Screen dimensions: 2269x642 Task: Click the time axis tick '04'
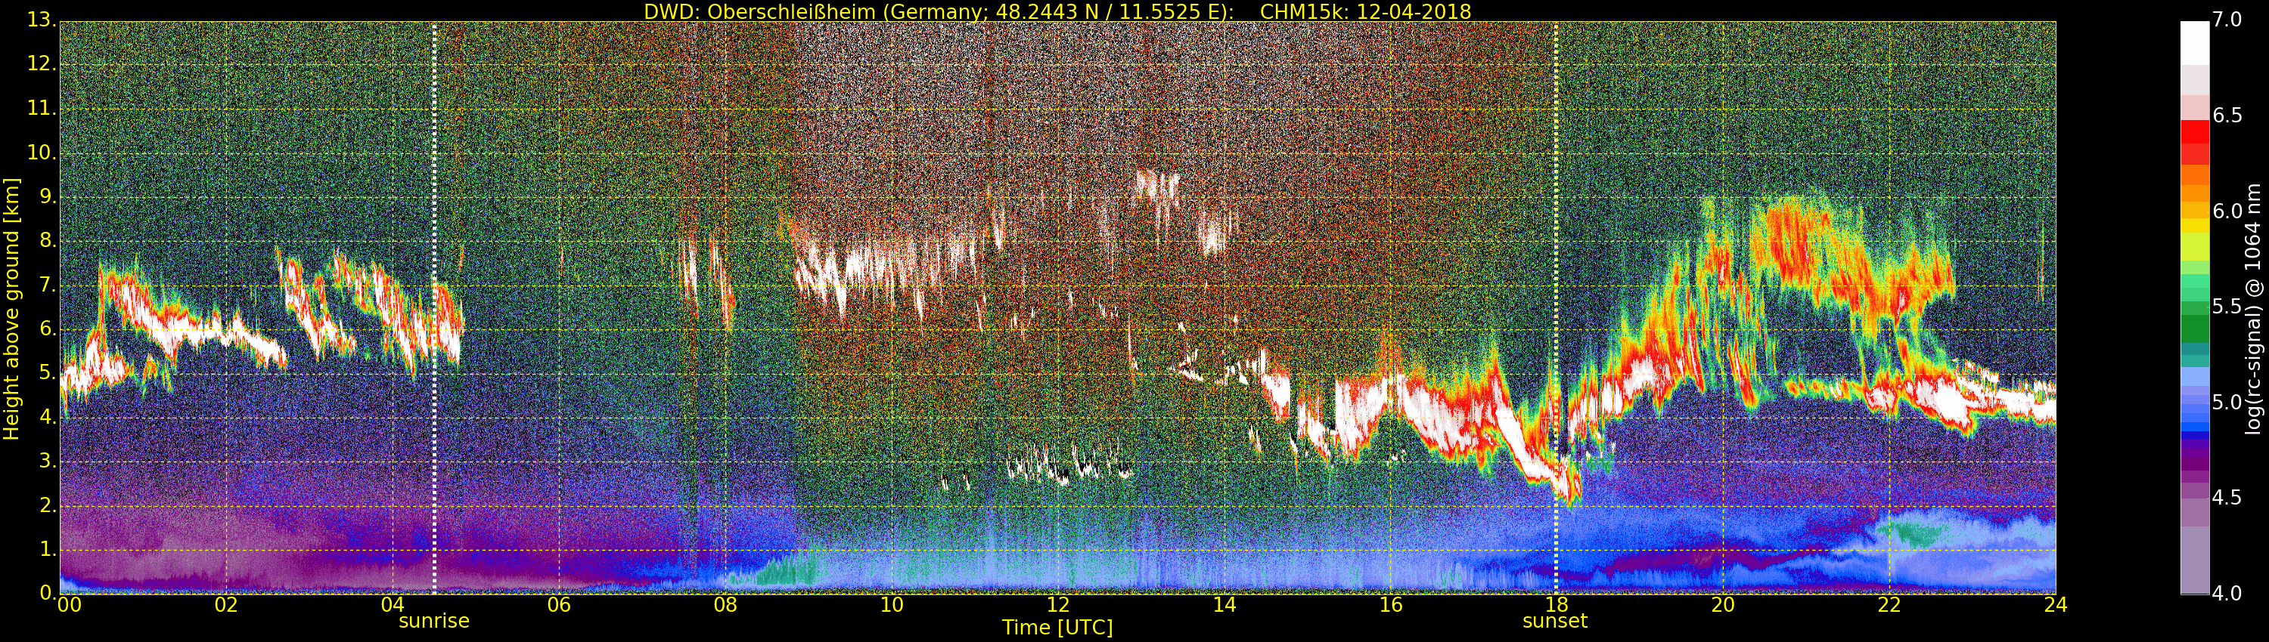pyautogui.click(x=392, y=605)
